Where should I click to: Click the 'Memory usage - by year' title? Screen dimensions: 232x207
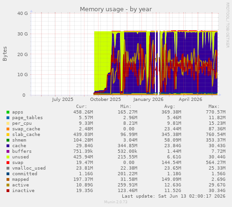[116, 9]
